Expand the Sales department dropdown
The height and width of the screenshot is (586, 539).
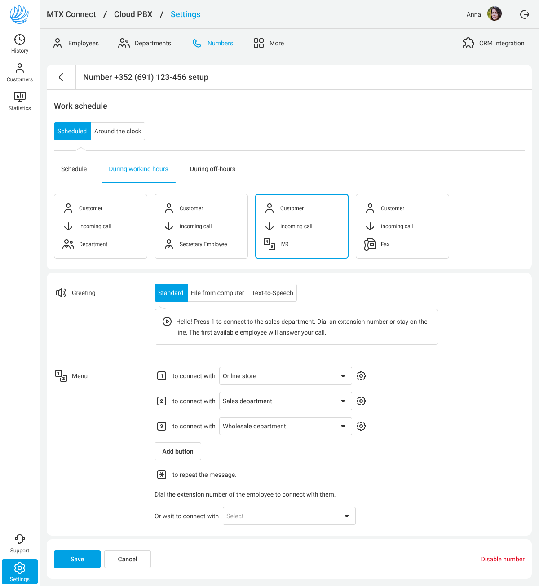point(285,401)
